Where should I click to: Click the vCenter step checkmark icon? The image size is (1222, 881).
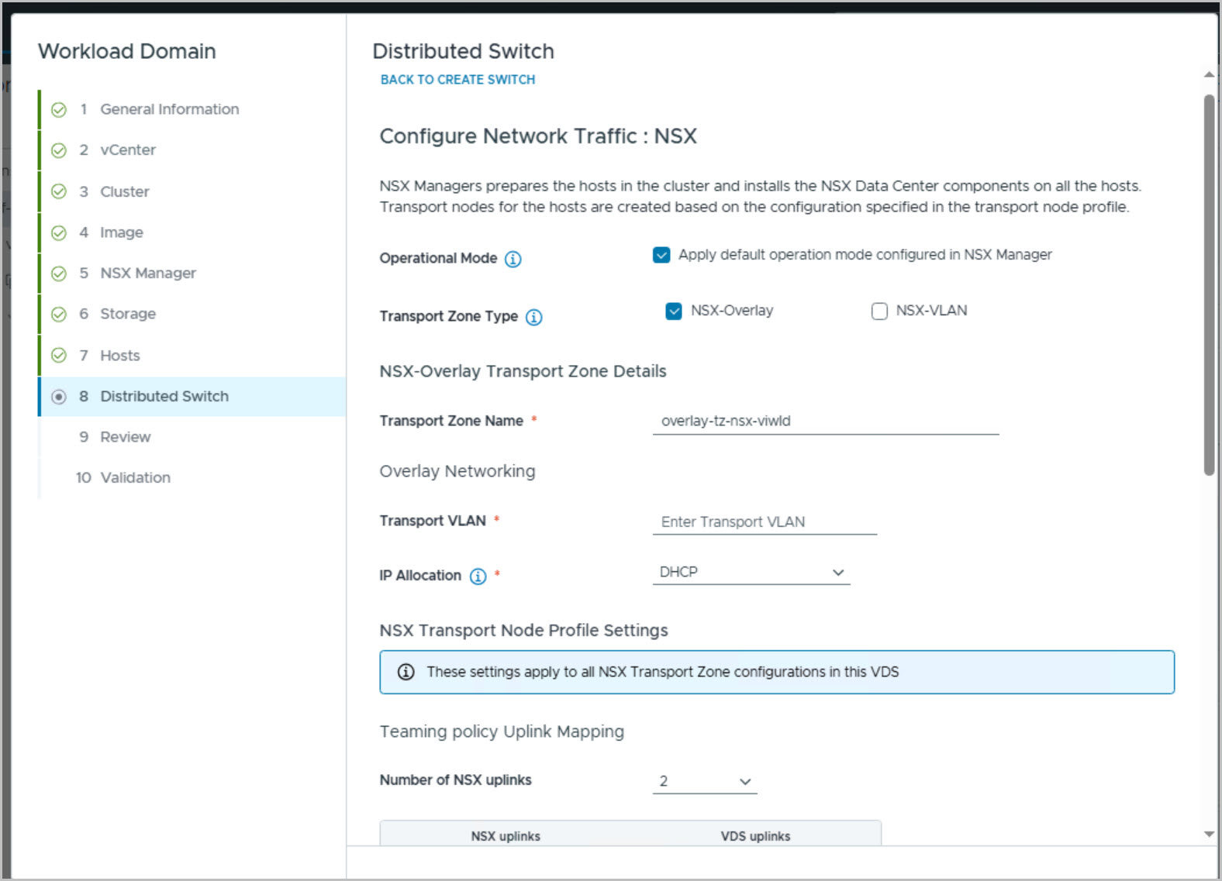(x=59, y=150)
